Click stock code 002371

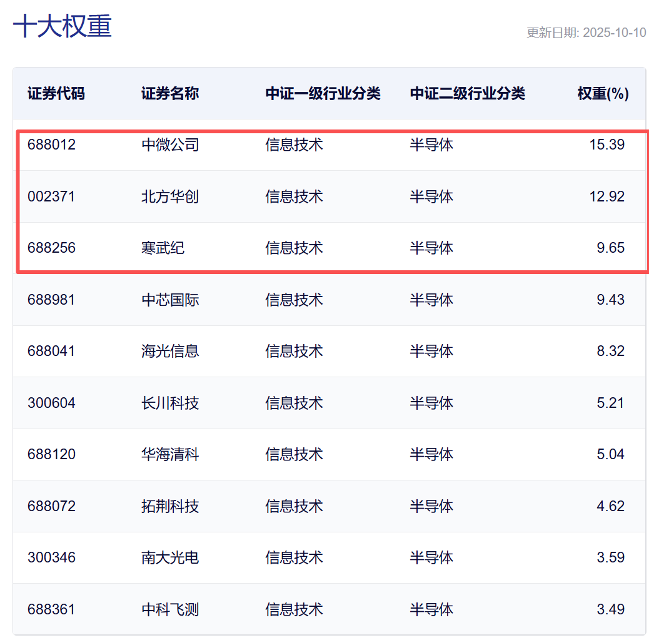pyautogui.click(x=51, y=196)
